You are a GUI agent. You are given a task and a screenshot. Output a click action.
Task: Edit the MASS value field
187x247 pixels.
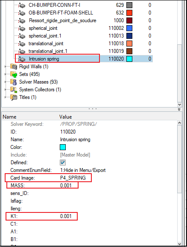66,186
